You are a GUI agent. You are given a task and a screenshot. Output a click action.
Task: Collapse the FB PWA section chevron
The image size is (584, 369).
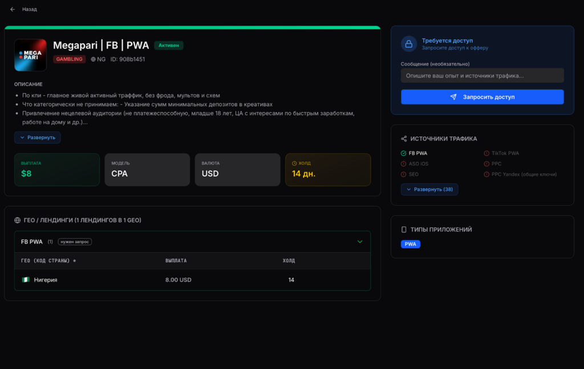pos(360,242)
